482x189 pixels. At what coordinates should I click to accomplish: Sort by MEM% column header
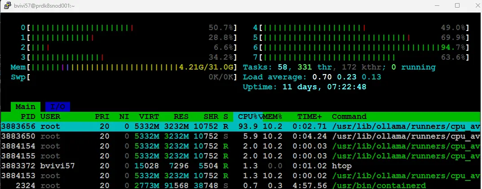tap(272, 116)
